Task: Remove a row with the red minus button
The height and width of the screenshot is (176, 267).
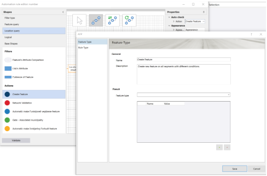Action: [x=227, y=147]
